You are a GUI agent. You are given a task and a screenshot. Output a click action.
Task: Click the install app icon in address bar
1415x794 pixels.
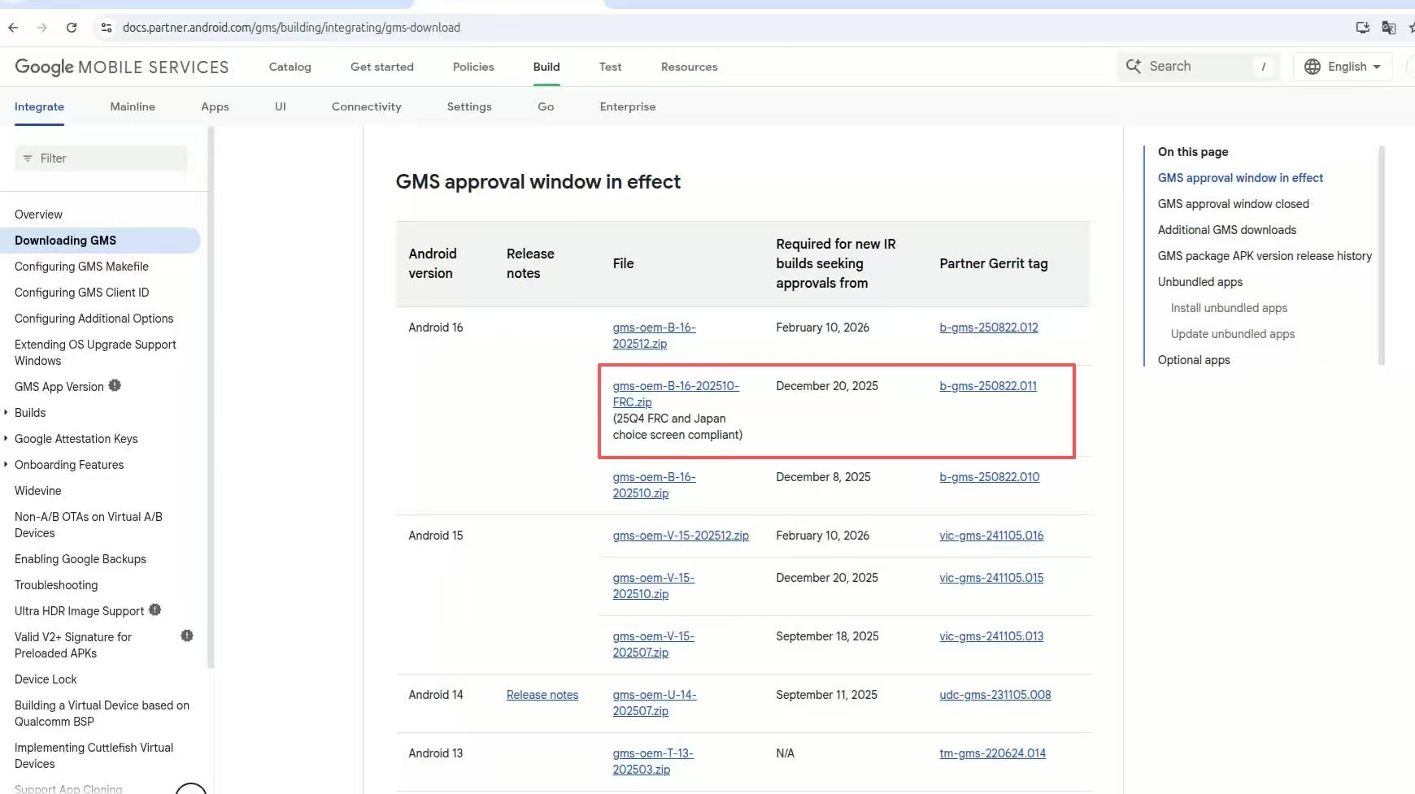(x=1363, y=28)
